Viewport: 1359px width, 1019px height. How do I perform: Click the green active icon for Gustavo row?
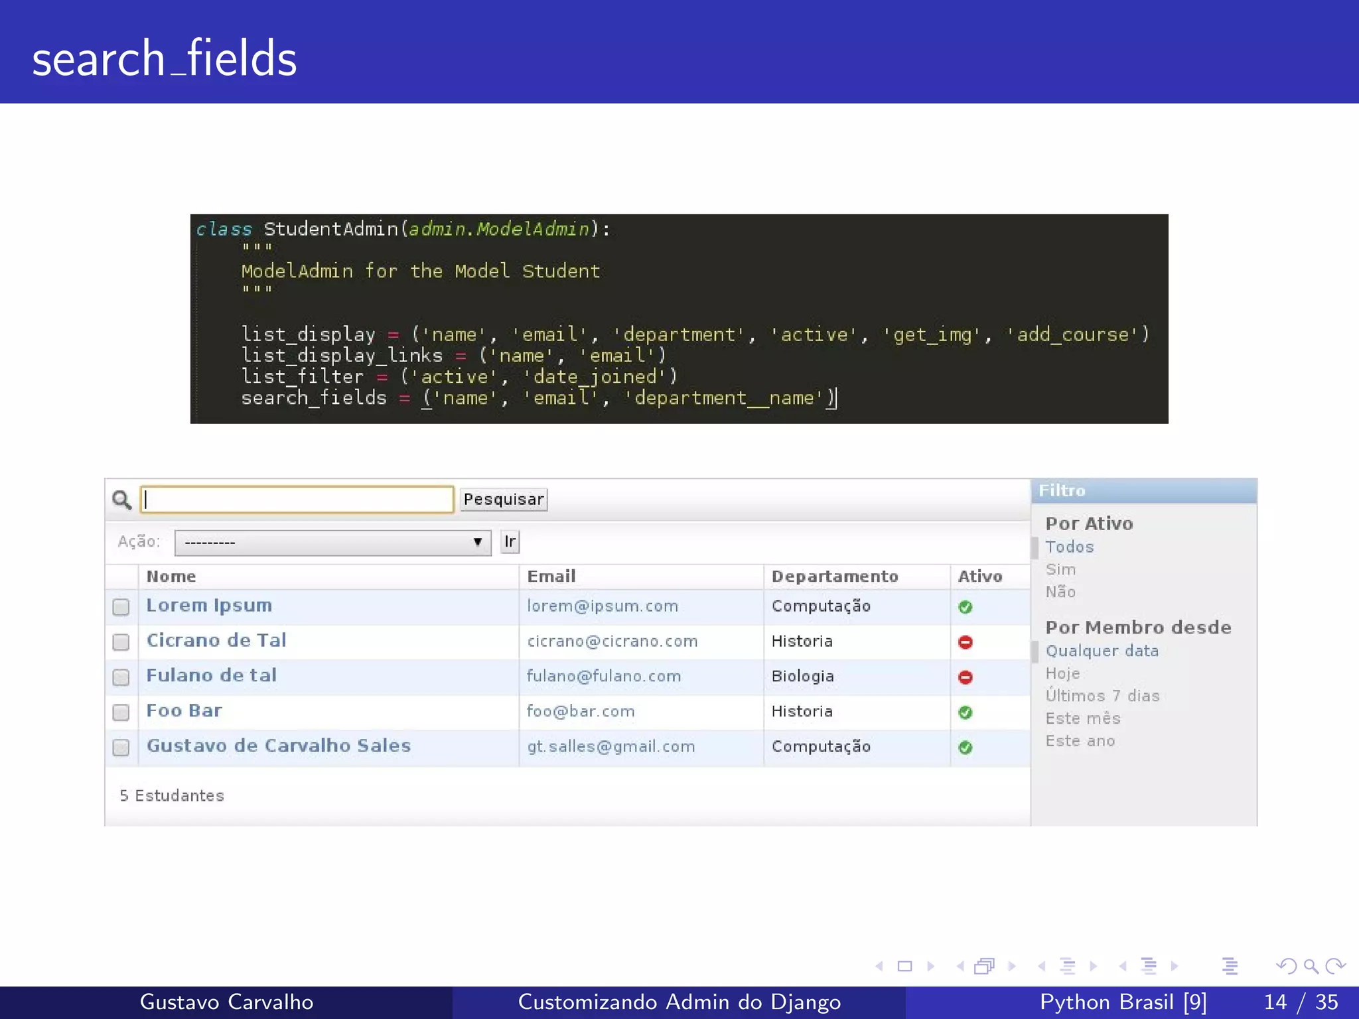[x=966, y=748]
